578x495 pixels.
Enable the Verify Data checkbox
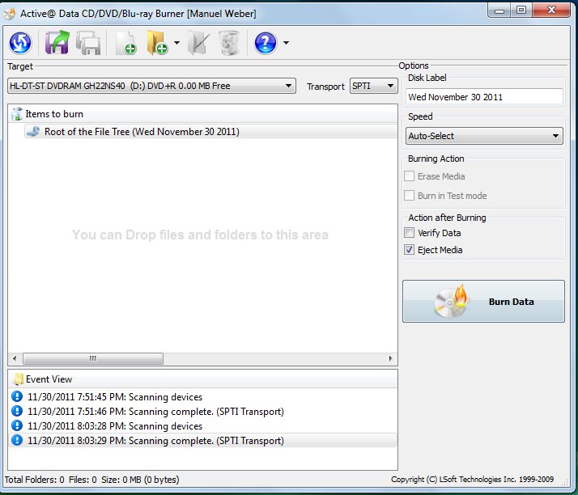point(409,233)
